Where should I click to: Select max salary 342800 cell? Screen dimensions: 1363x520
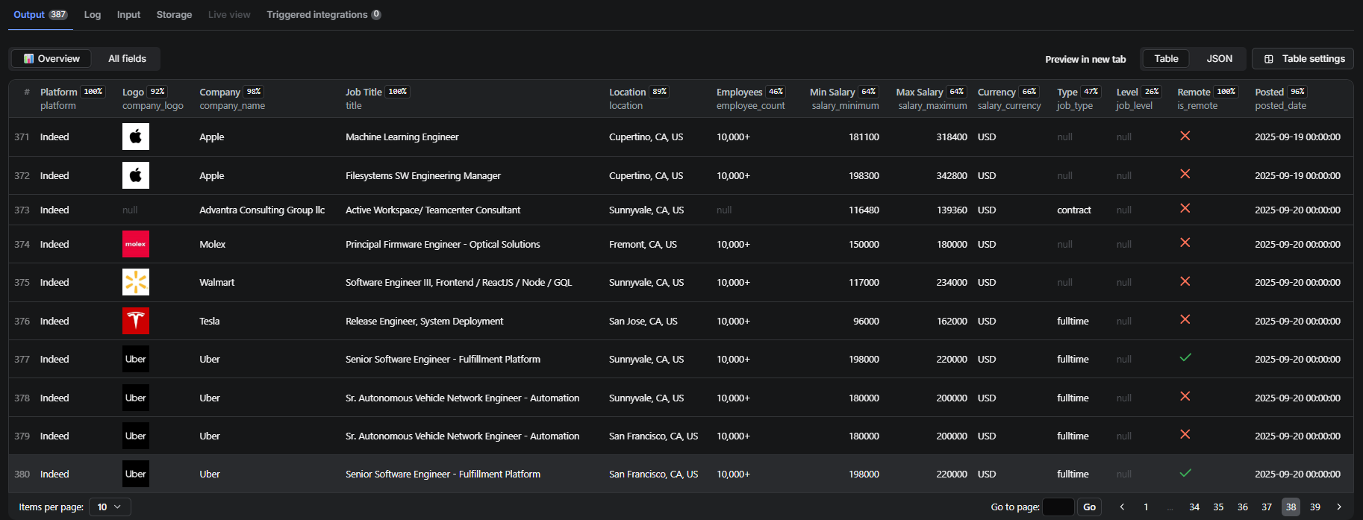pyautogui.click(x=952, y=176)
